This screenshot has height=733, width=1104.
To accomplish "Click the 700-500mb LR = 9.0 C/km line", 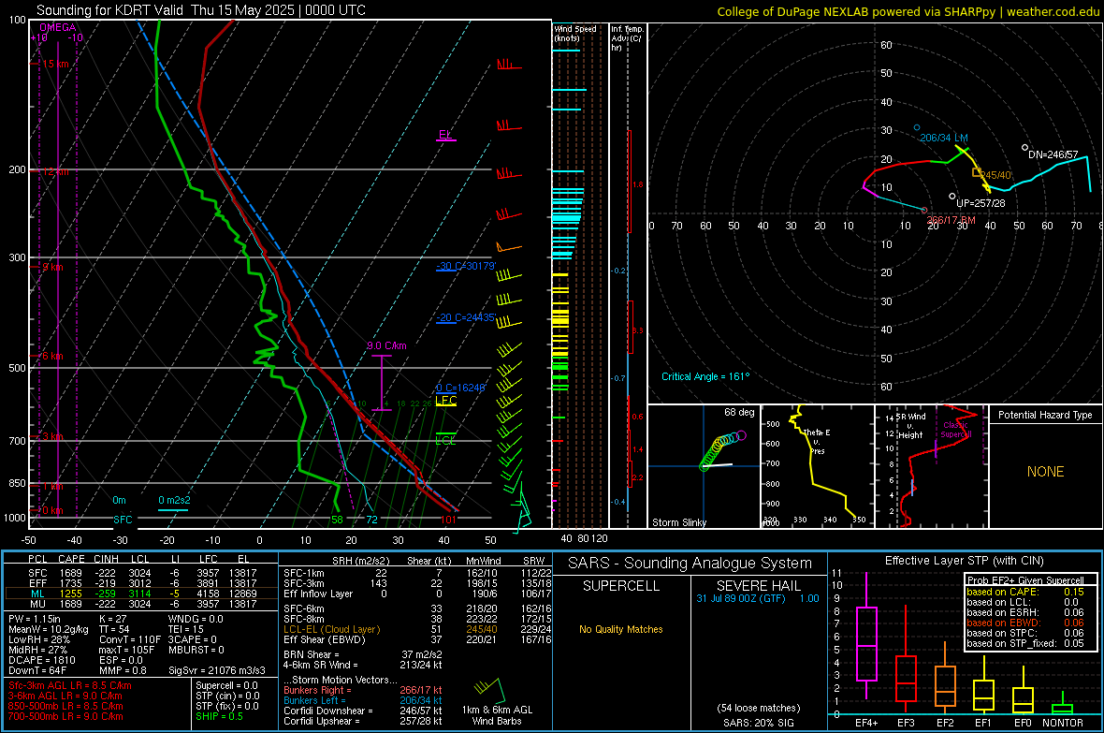I will pyautogui.click(x=65, y=716).
